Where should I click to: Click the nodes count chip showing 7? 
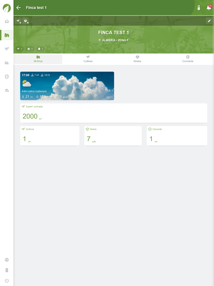click(x=30, y=49)
